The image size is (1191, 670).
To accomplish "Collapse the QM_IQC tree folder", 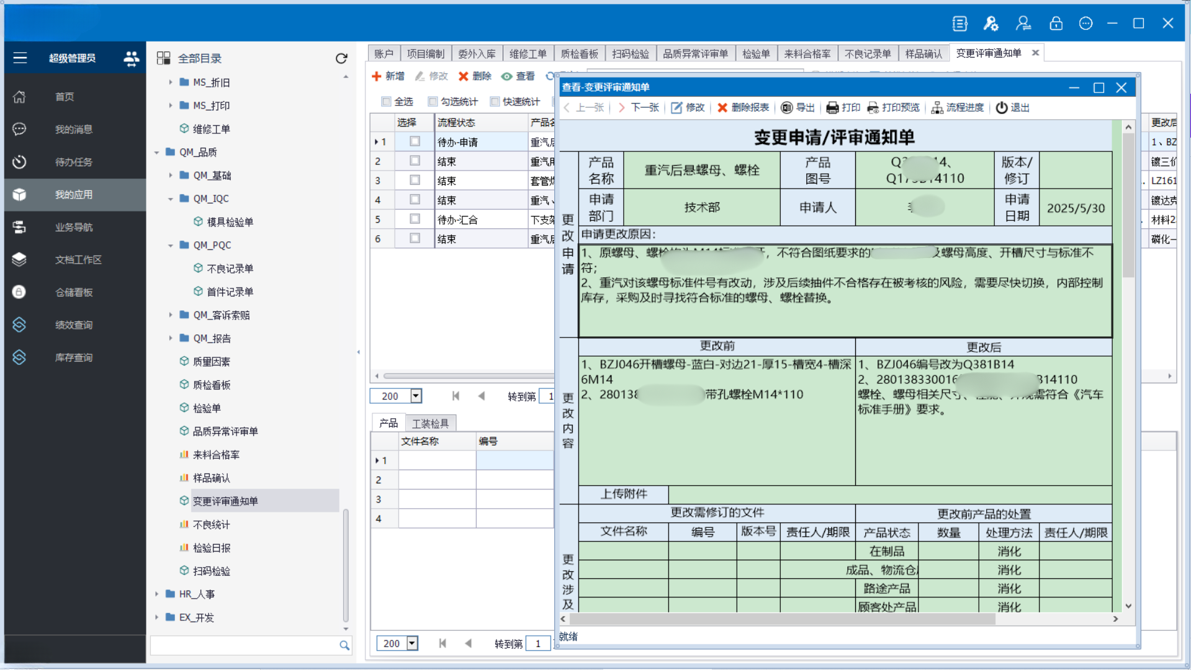I will coord(171,199).
